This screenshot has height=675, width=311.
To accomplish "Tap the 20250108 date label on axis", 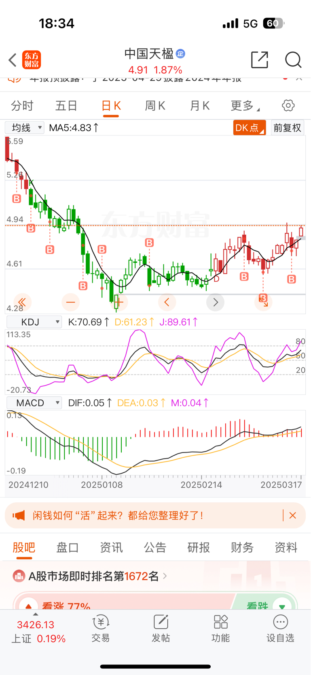I will click(x=102, y=485).
